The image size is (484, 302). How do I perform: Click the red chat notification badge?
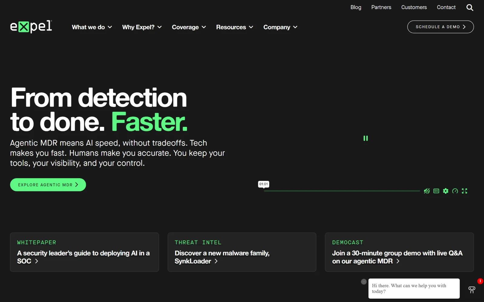tap(480, 281)
